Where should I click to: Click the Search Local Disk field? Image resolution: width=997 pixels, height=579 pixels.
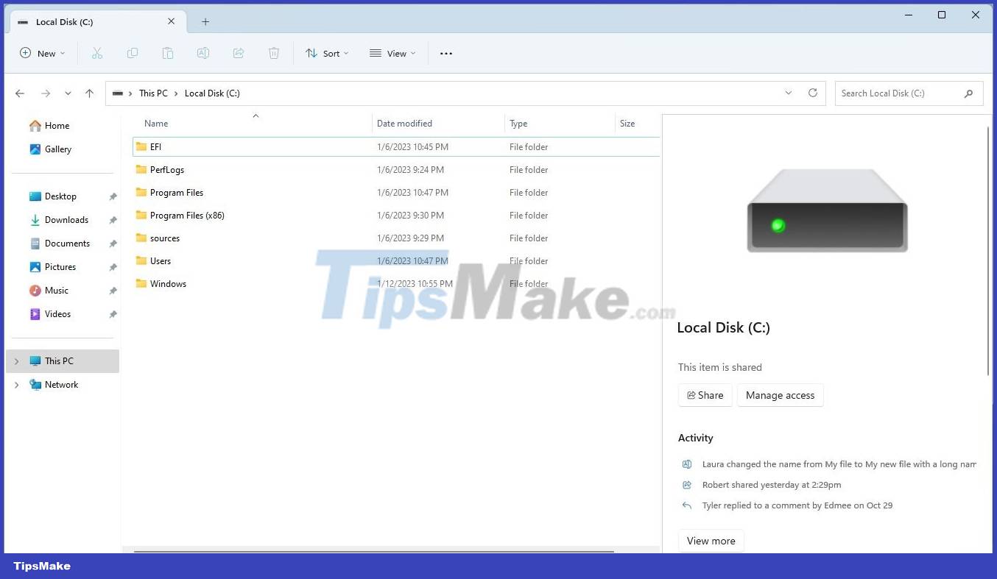[899, 93]
